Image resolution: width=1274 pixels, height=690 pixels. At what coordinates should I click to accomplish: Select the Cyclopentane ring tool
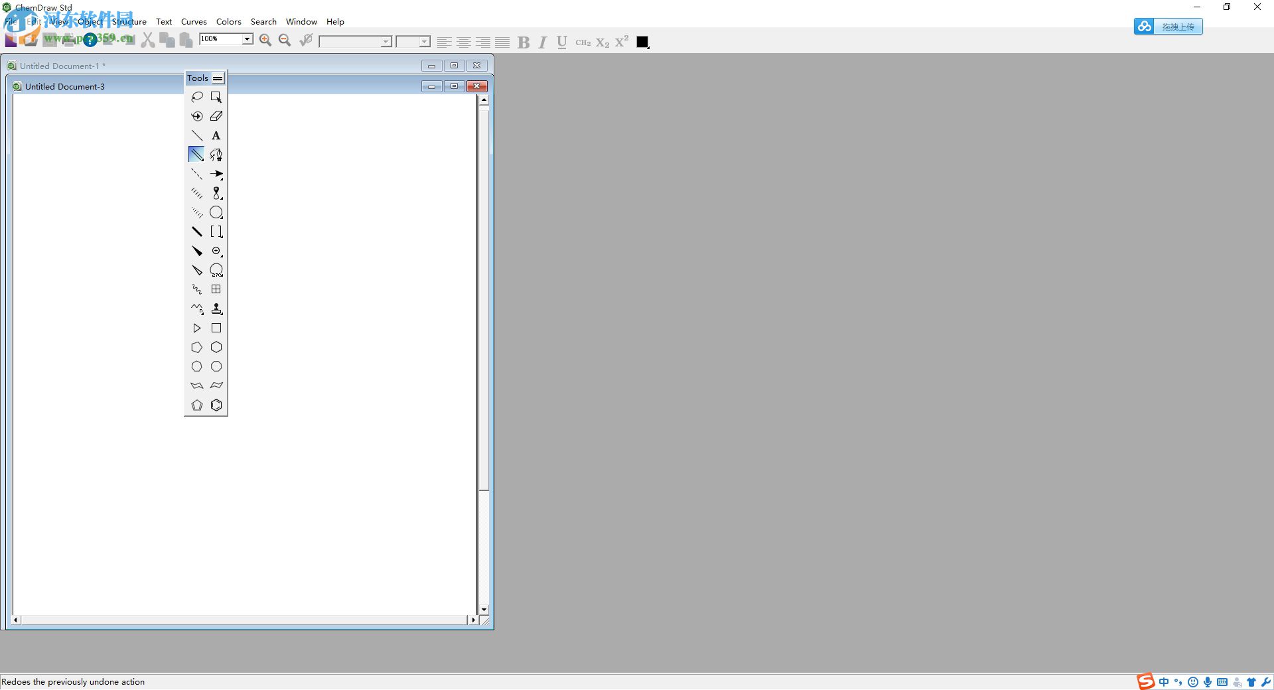tap(197, 347)
